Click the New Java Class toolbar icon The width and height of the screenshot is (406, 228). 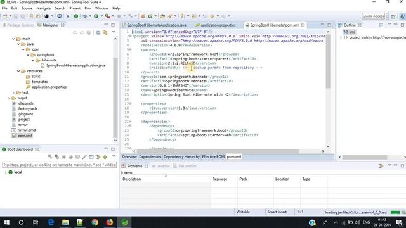click(150, 16)
